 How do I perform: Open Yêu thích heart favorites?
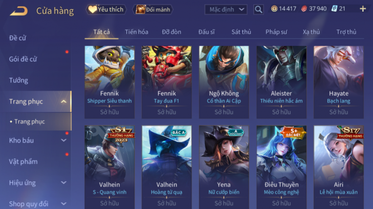coord(106,10)
